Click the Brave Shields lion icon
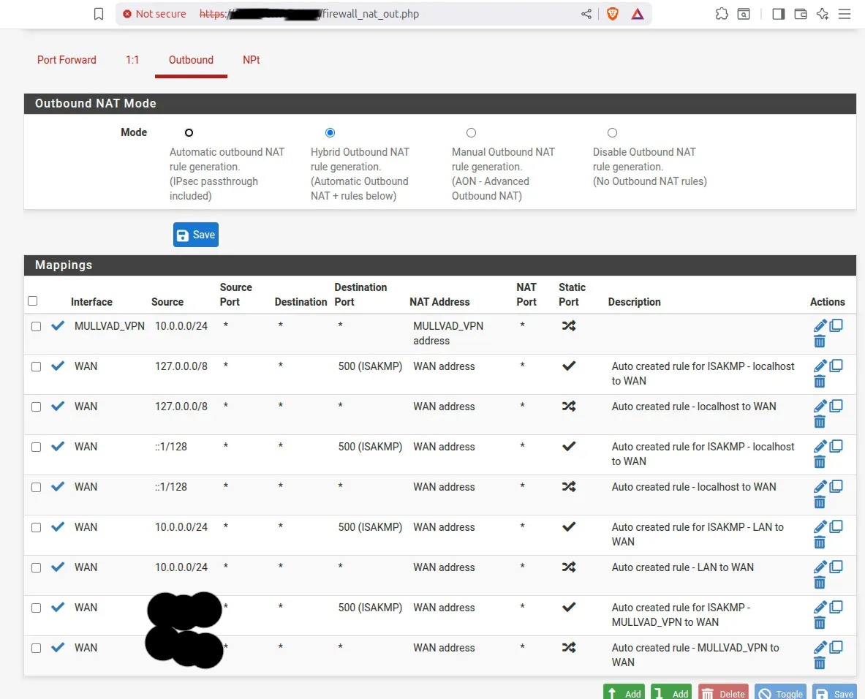865x699 pixels. [613, 14]
